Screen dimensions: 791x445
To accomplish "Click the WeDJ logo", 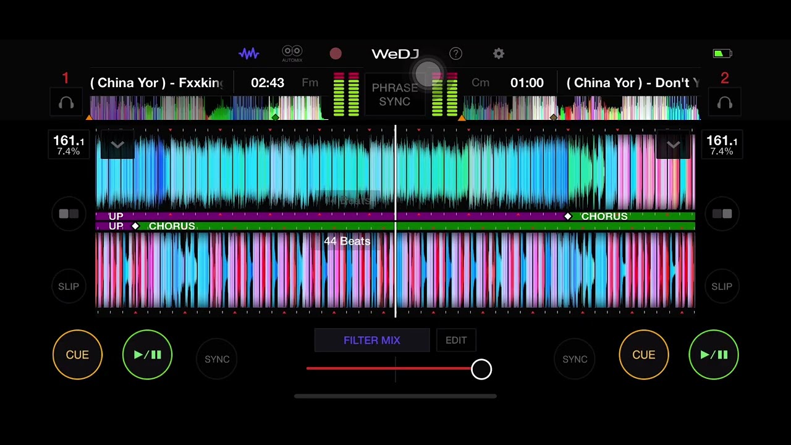I will pos(395,54).
